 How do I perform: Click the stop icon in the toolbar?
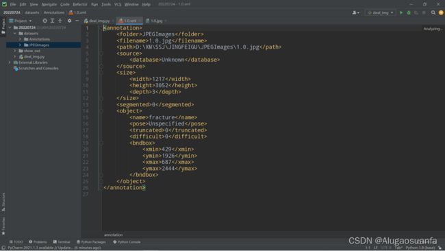pyautogui.click(x=424, y=12)
